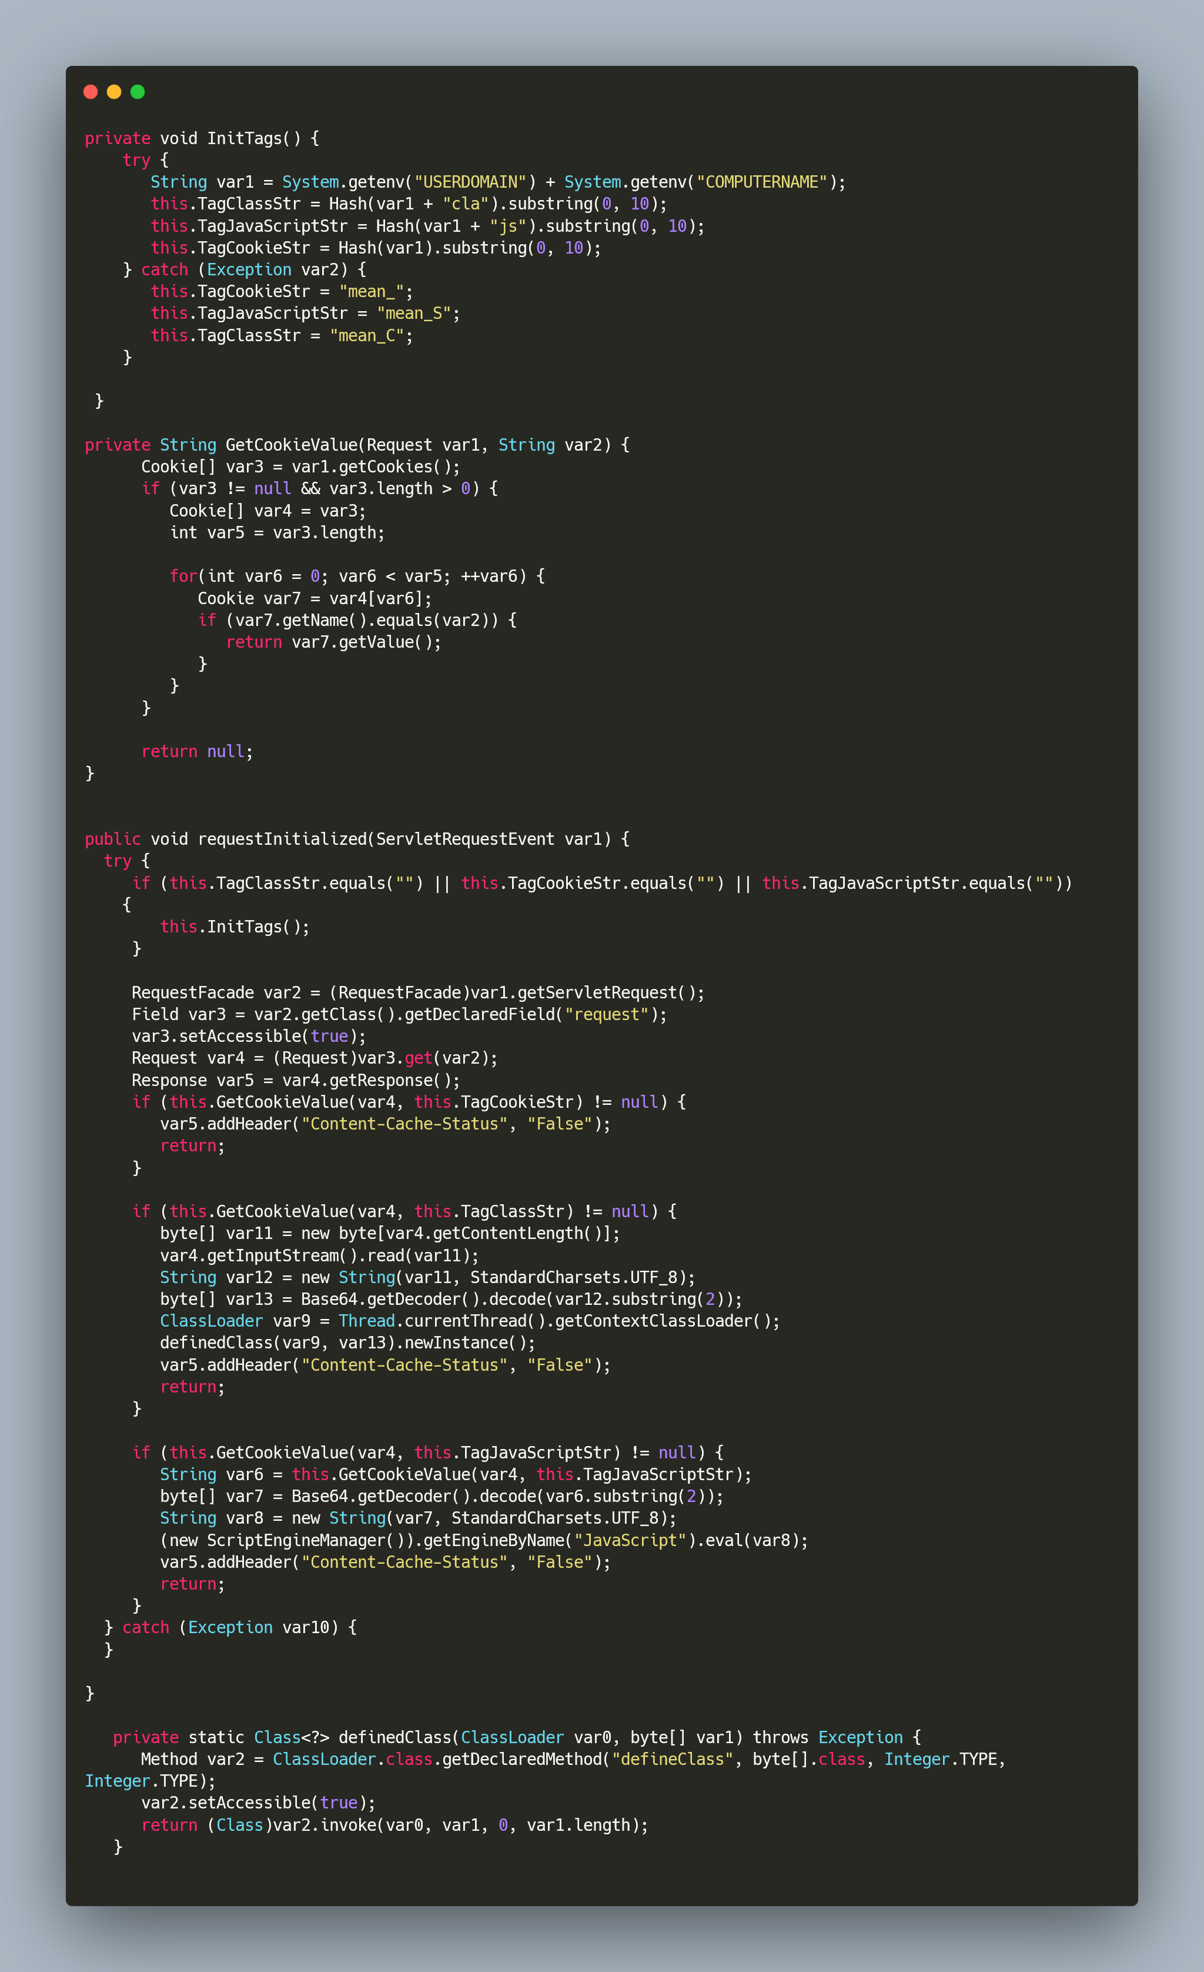Click "var2.setAccessible(true);"

tap(259, 1803)
